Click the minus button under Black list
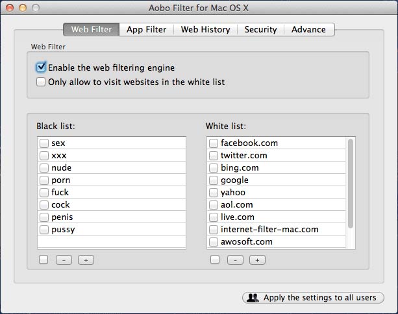Viewport: 398px width, 314px height. click(x=64, y=260)
